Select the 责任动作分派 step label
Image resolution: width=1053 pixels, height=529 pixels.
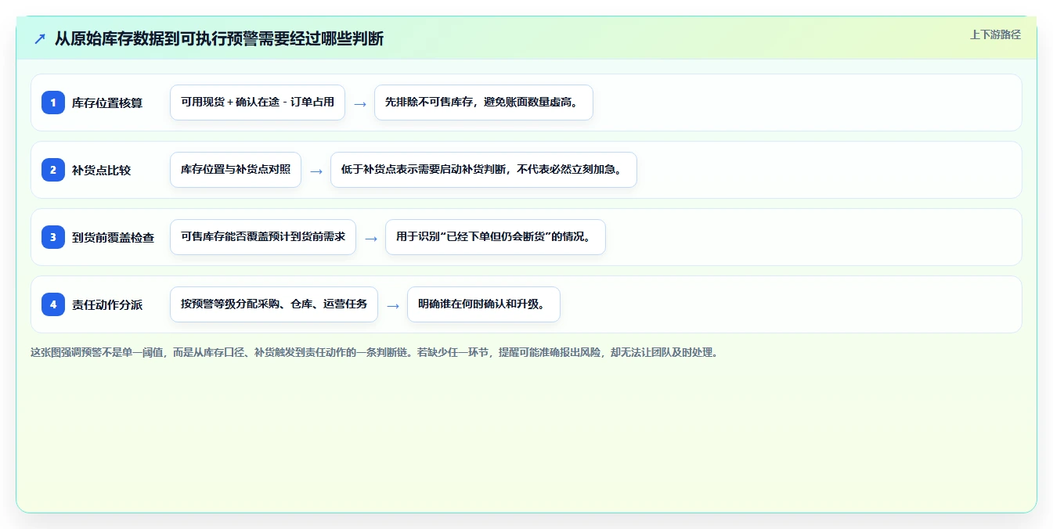(107, 304)
